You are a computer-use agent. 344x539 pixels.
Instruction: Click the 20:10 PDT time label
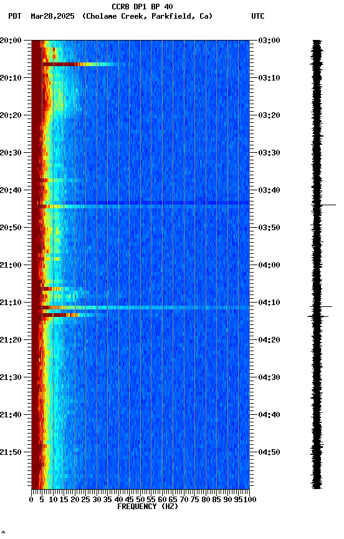pos(11,78)
